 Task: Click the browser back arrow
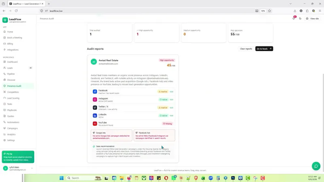click(x=4, y=11)
